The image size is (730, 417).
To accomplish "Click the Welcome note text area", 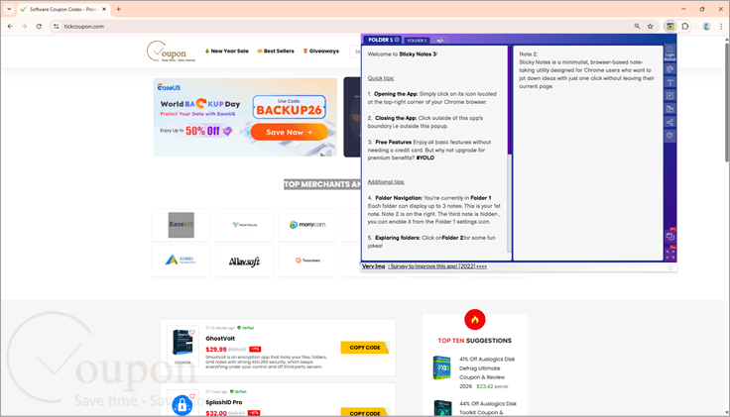I will coord(434,153).
